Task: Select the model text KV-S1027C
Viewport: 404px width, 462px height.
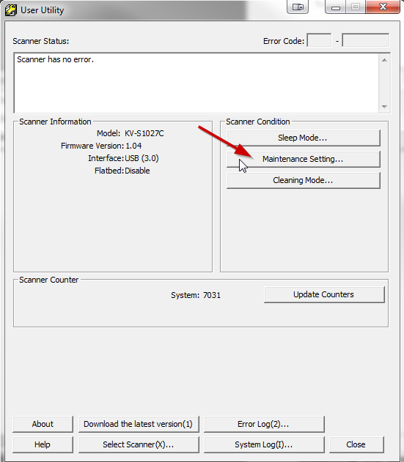Action: click(x=144, y=133)
